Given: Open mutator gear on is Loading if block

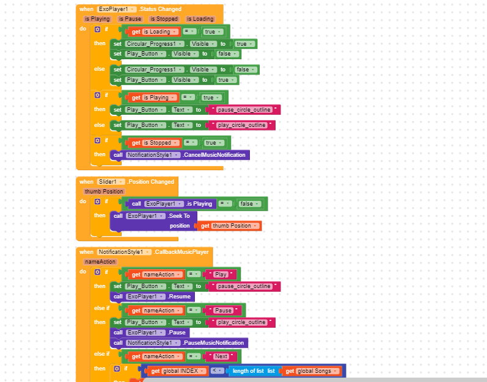Looking at the screenshot, I should 98,29.
